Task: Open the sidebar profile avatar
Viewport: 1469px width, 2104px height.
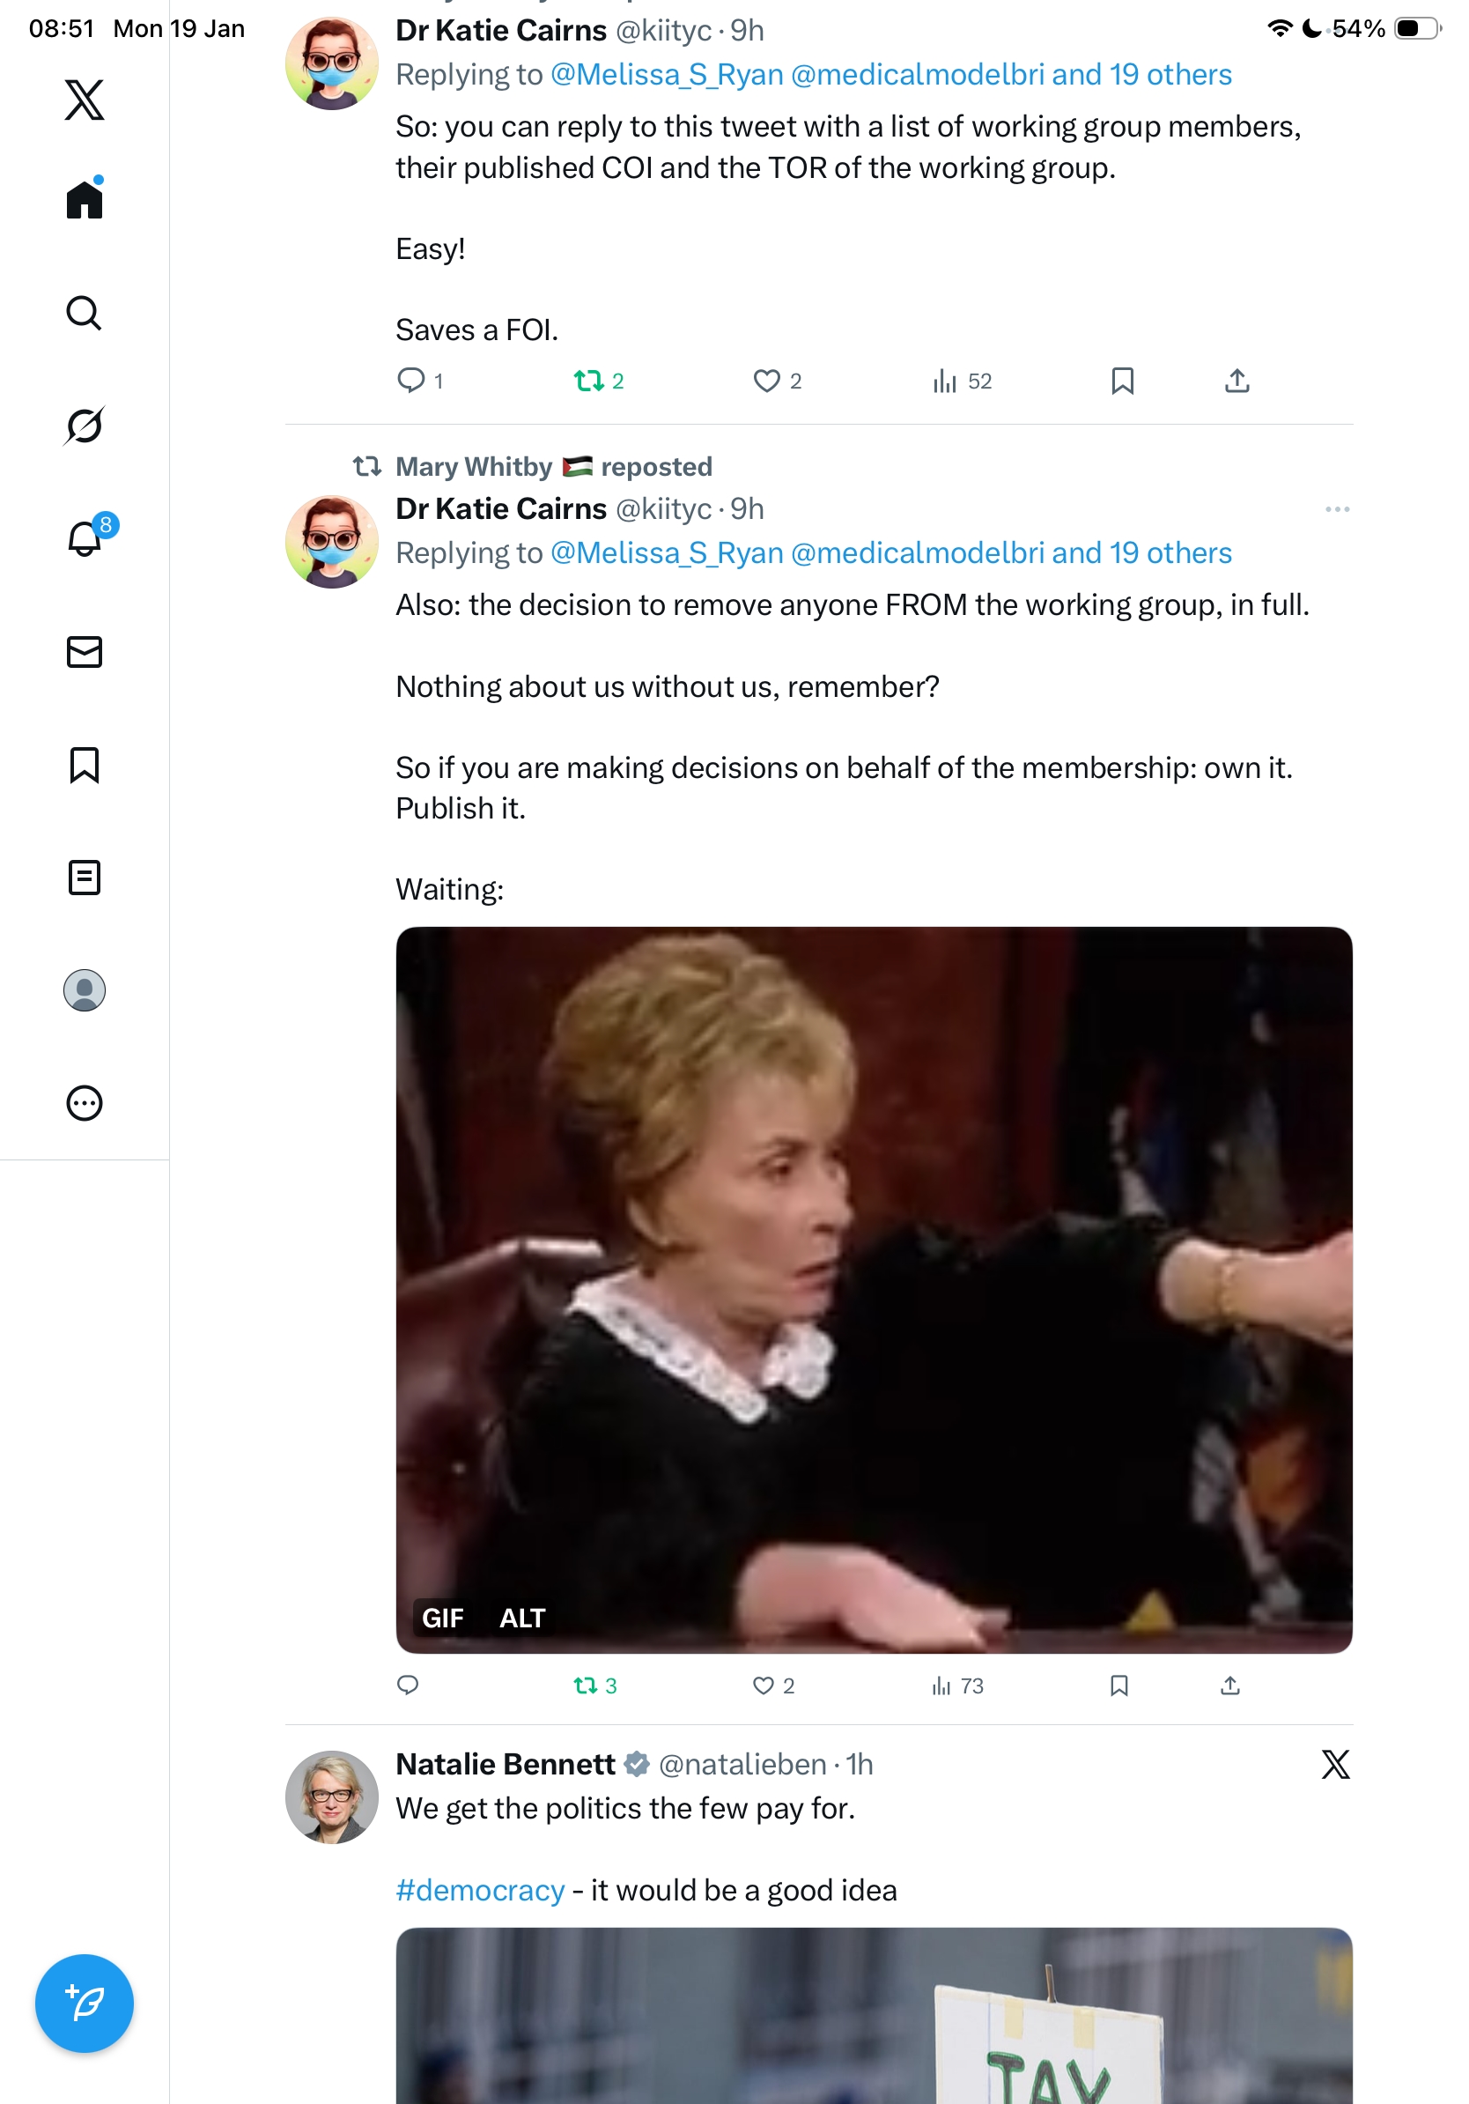Action: pyautogui.click(x=85, y=989)
